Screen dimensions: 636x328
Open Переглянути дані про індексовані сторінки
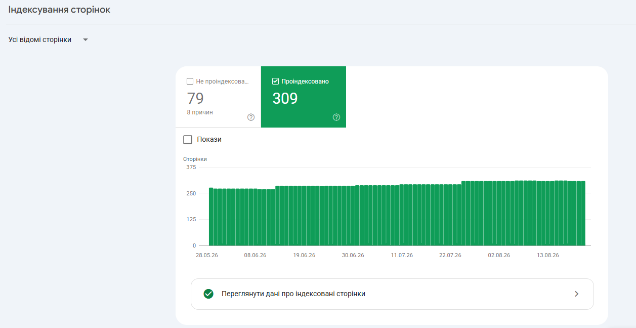(x=392, y=294)
